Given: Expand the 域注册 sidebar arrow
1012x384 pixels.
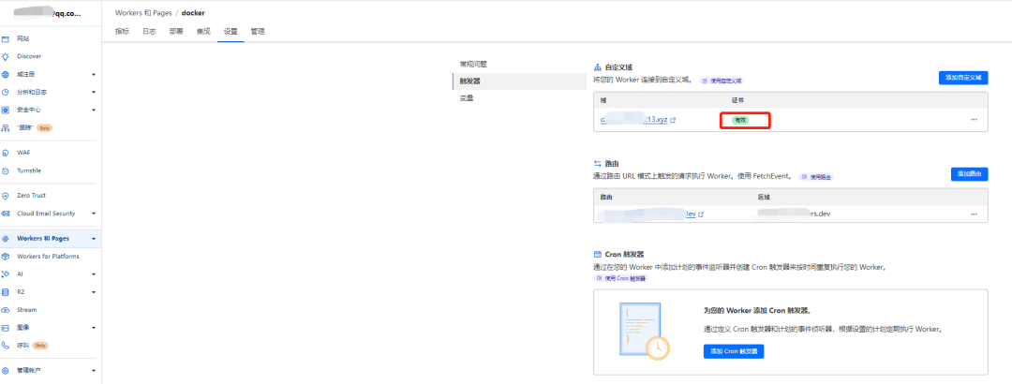Looking at the screenshot, I should click(94, 74).
